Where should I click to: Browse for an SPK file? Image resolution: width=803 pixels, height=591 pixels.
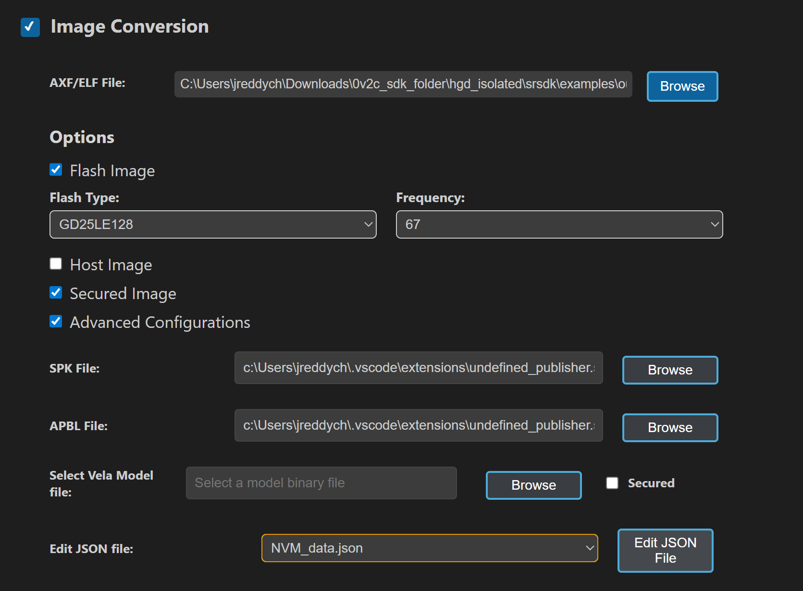pos(670,370)
